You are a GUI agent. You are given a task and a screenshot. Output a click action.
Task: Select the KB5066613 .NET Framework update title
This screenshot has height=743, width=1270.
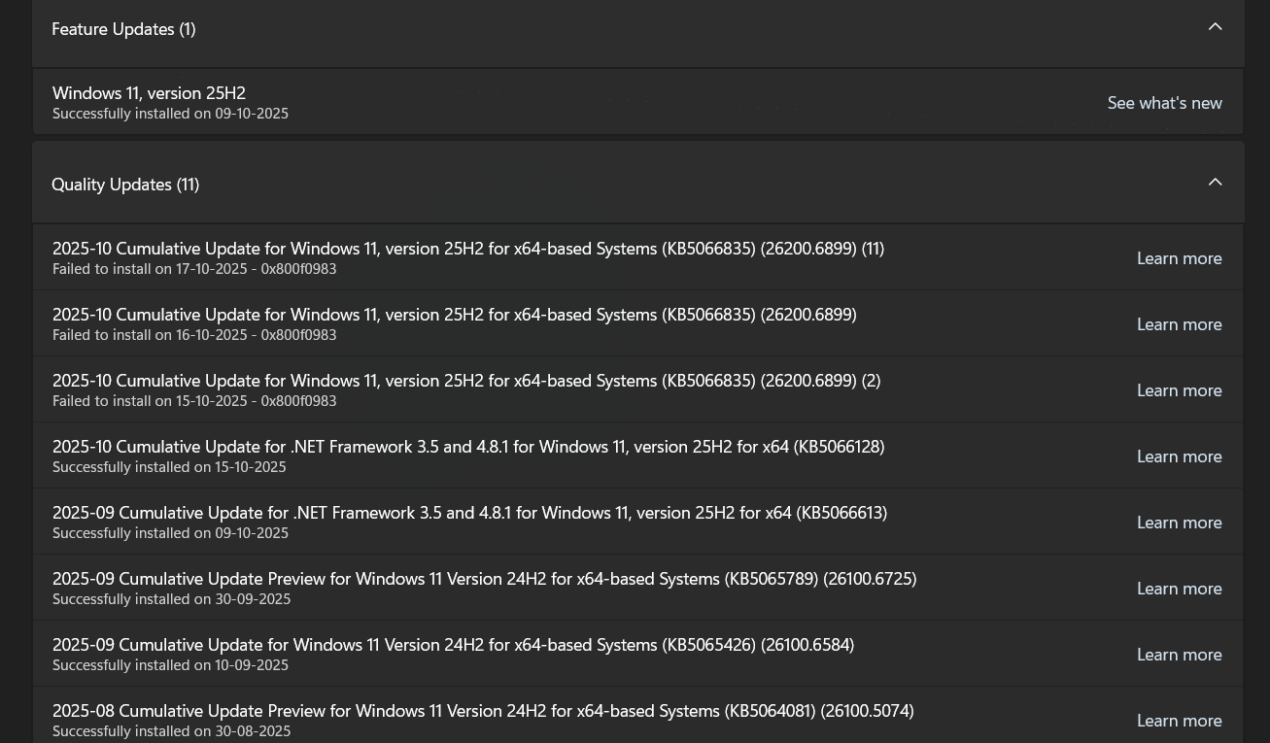(x=469, y=513)
